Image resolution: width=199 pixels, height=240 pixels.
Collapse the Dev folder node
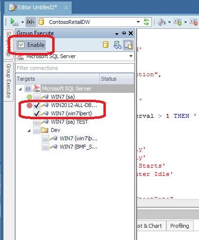coord(29,131)
